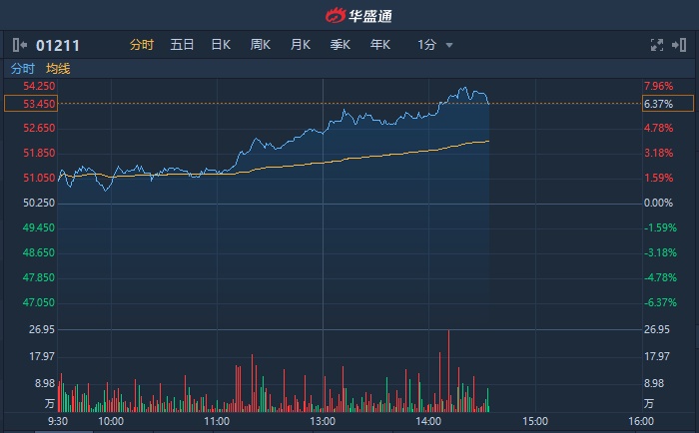Switch to the 分时 tab
This screenshot has height=433, width=699.
(142, 45)
